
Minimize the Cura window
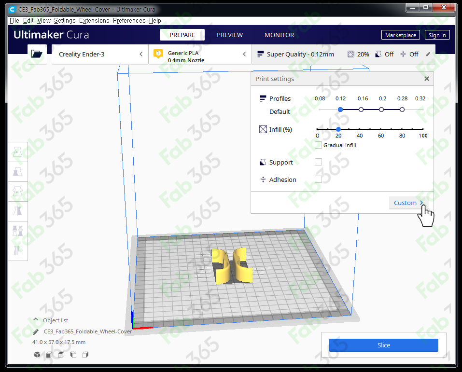(413, 8)
